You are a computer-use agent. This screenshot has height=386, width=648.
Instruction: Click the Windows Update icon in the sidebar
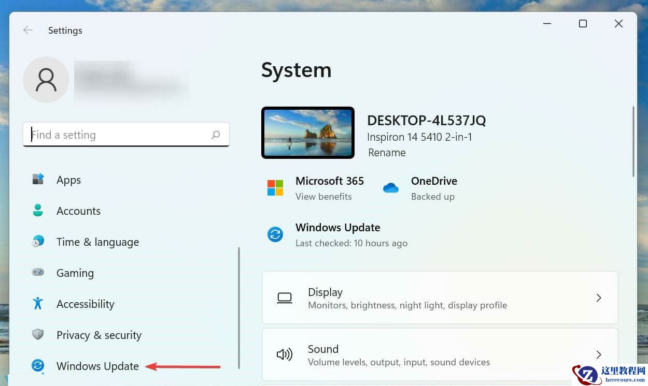pos(38,366)
